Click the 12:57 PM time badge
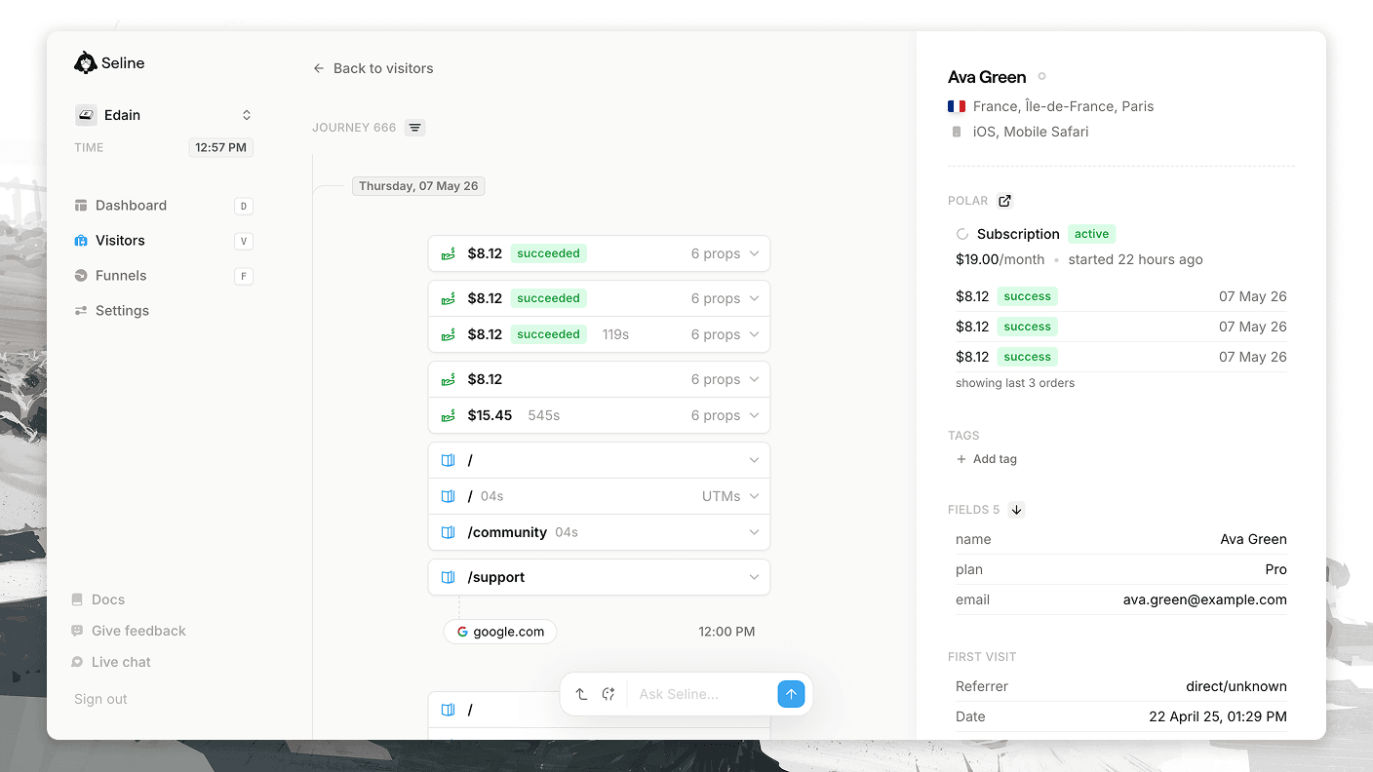The width and height of the screenshot is (1373, 772). click(221, 148)
